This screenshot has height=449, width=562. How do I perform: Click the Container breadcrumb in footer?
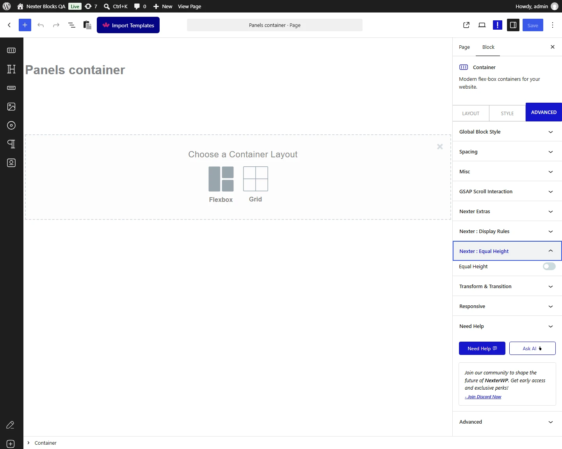point(45,443)
